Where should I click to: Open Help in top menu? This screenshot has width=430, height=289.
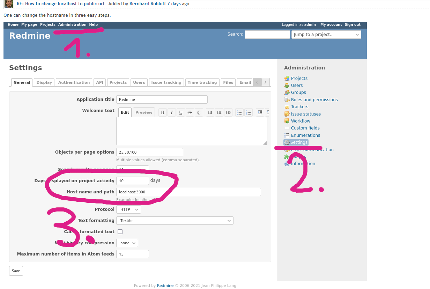coord(94,25)
